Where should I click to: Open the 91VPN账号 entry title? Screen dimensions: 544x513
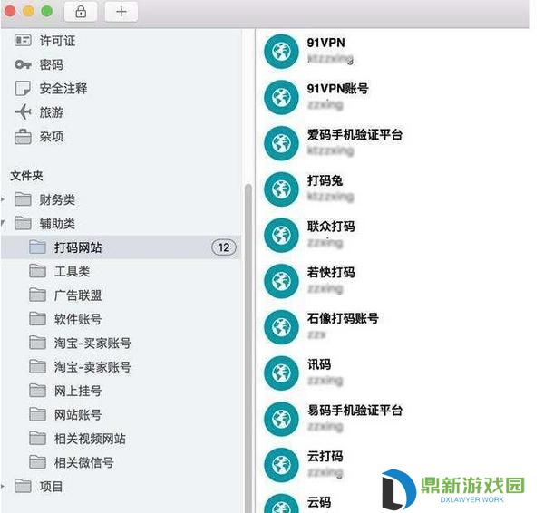tap(337, 89)
